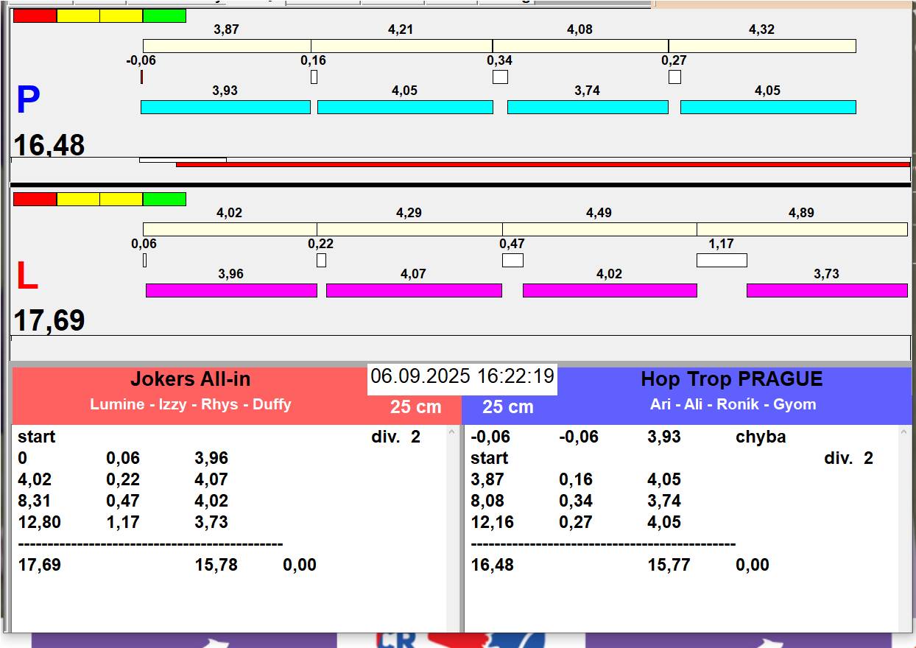
Task: Click the cyan bar labeled 3,93
Action: pyautogui.click(x=225, y=107)
